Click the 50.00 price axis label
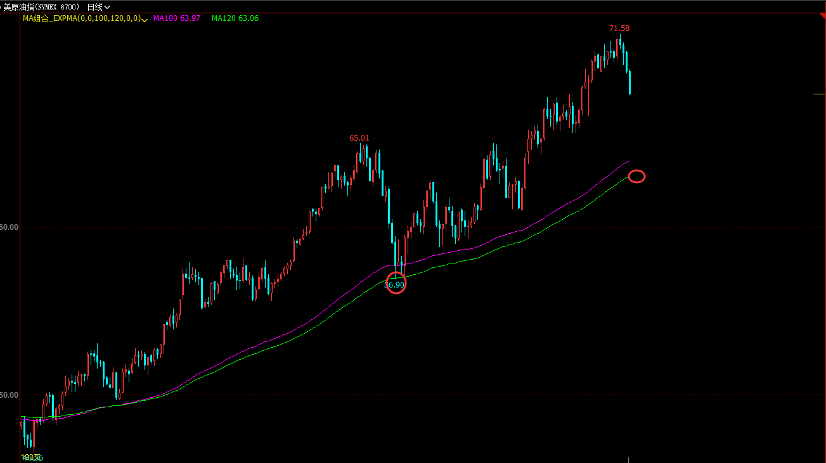Viewport: 826px width, 463px height. (9, 395)
